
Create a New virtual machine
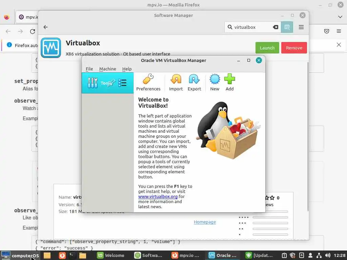(x=215, y=83)
